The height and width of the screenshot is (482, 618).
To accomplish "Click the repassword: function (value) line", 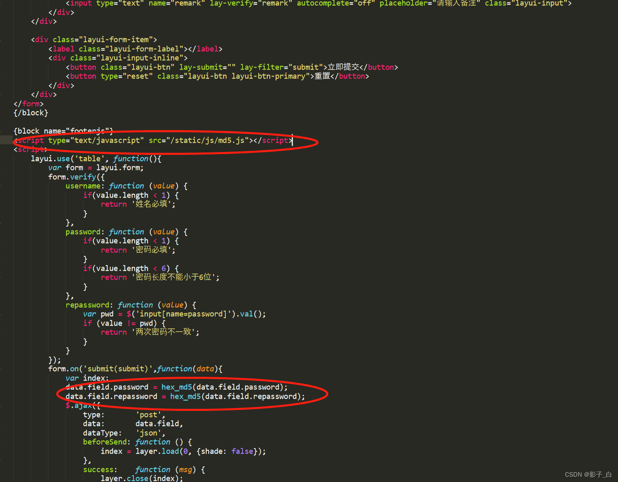I will click(131, 305).
